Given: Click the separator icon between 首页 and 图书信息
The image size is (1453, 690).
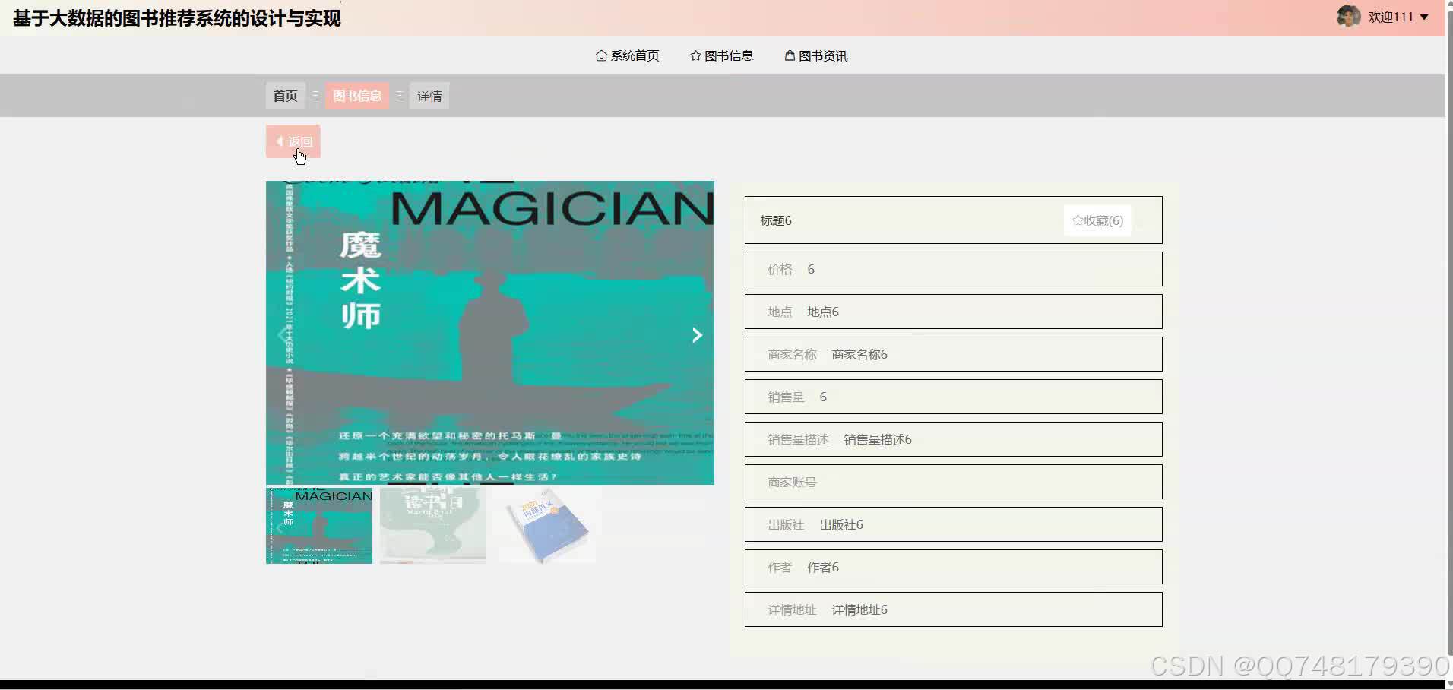Looking at the screenshot, I should [x=315, y=96].
